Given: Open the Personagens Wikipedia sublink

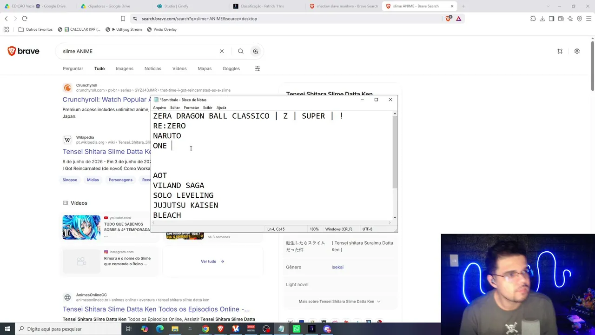Looking at the screenshot, I should pos(120,180).
